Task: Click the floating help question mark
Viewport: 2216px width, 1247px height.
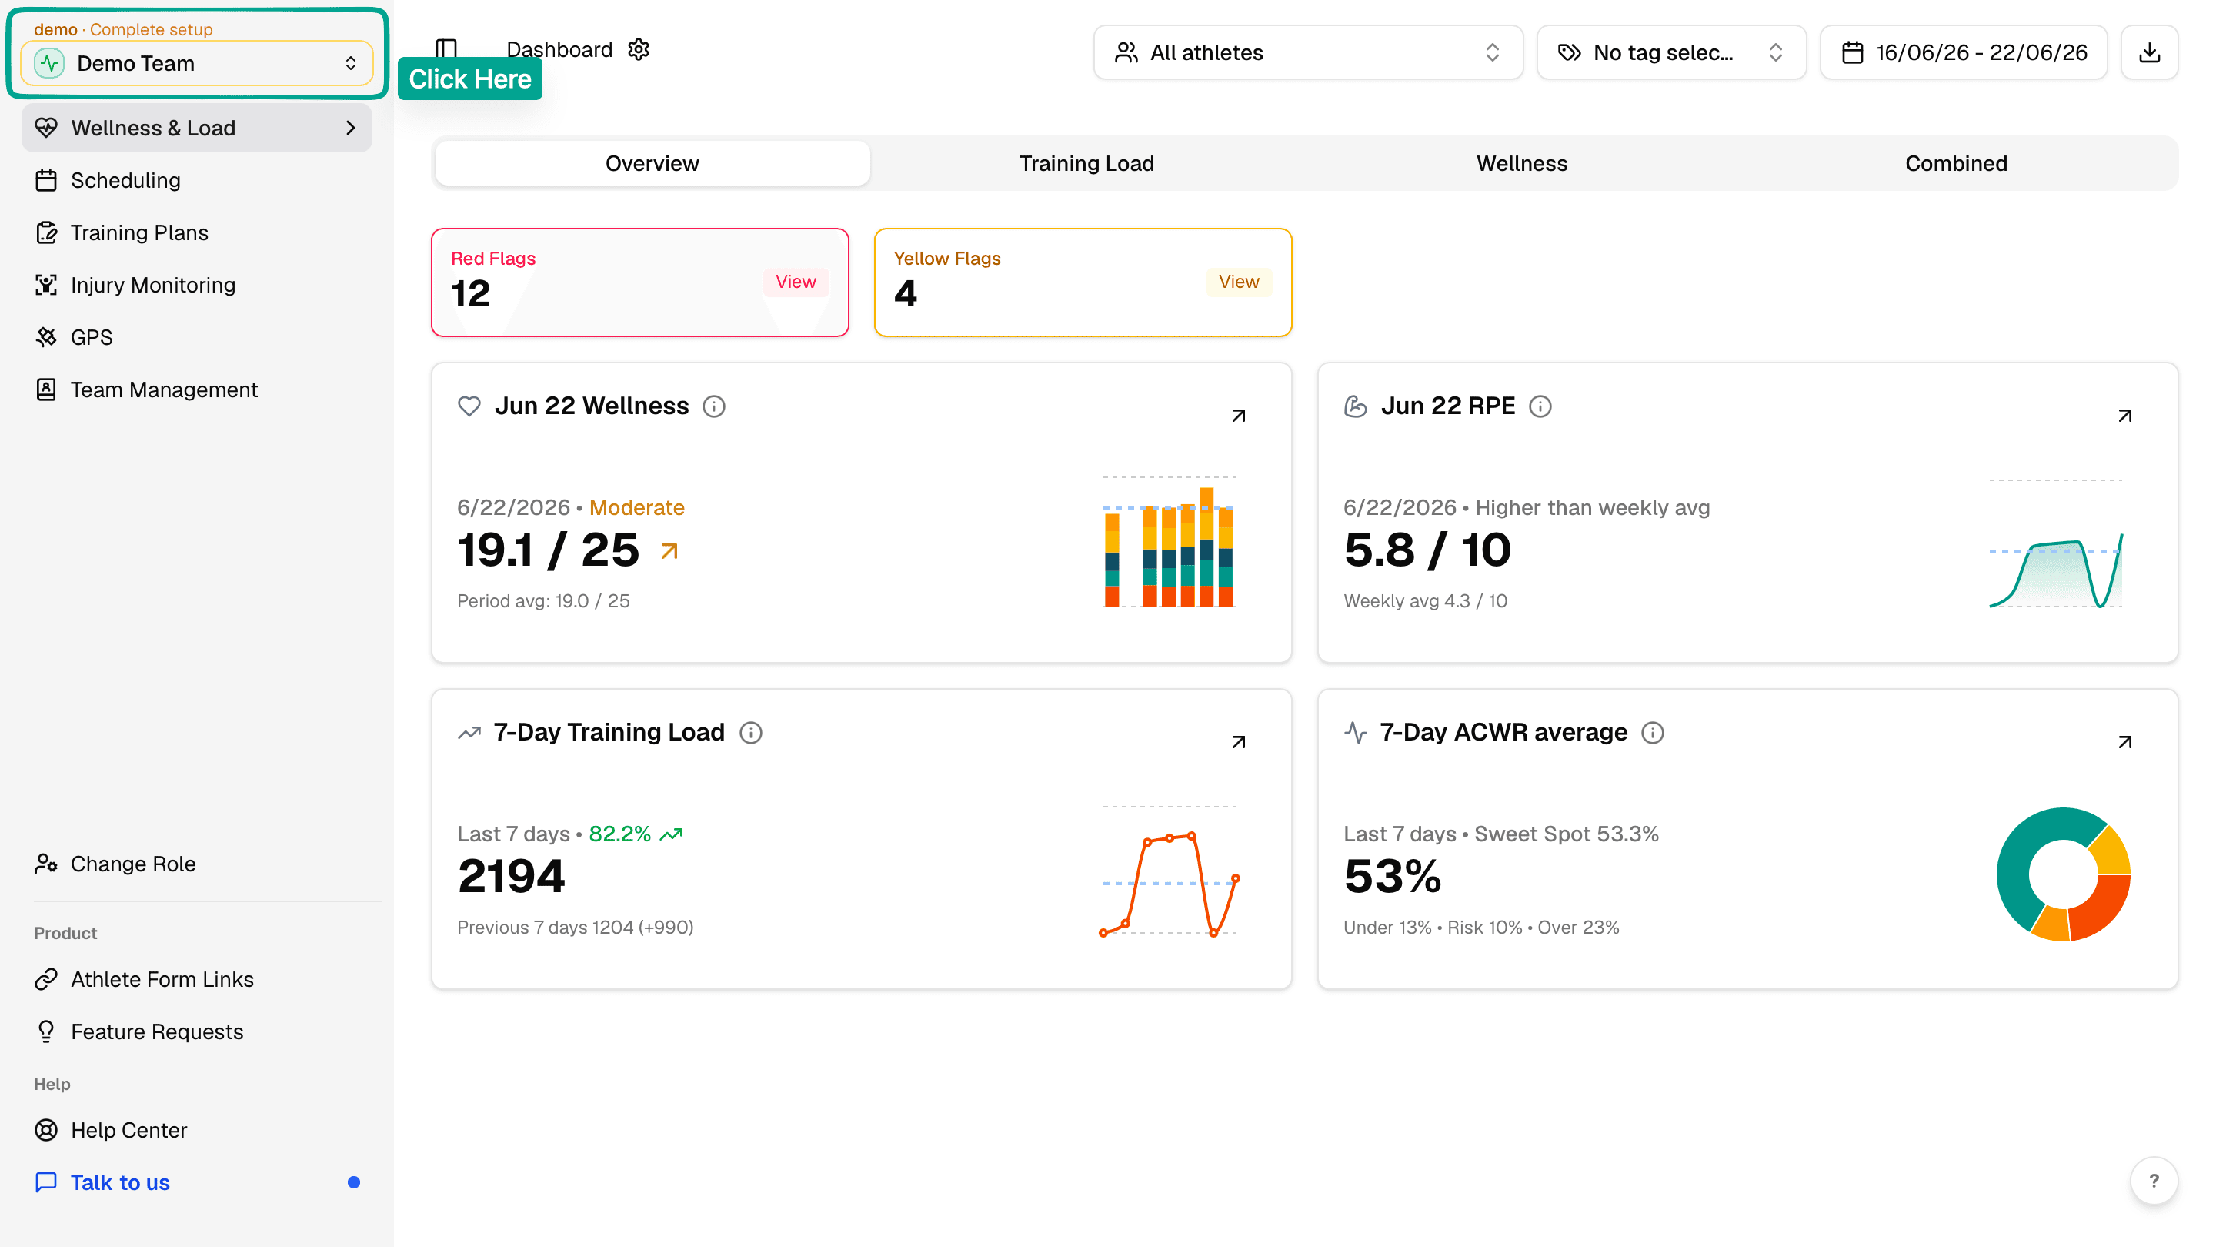Action: 2153,1181
